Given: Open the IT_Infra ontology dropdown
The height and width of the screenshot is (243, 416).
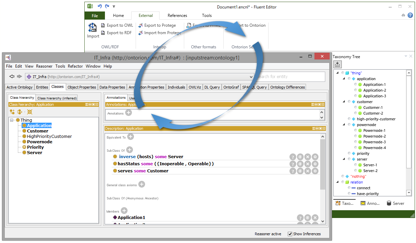Looking at the screenshot, I should click(251, 77).
